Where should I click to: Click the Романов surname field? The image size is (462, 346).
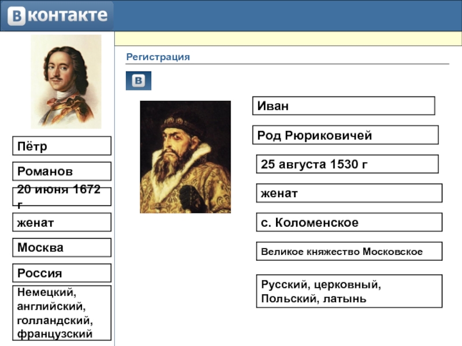(x=62, y=171)
